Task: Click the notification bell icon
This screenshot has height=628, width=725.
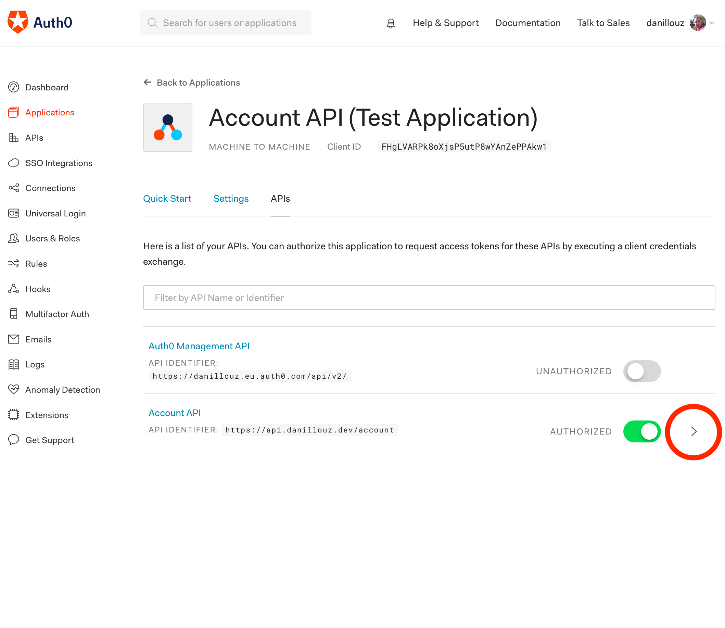Action: point(391,23)
